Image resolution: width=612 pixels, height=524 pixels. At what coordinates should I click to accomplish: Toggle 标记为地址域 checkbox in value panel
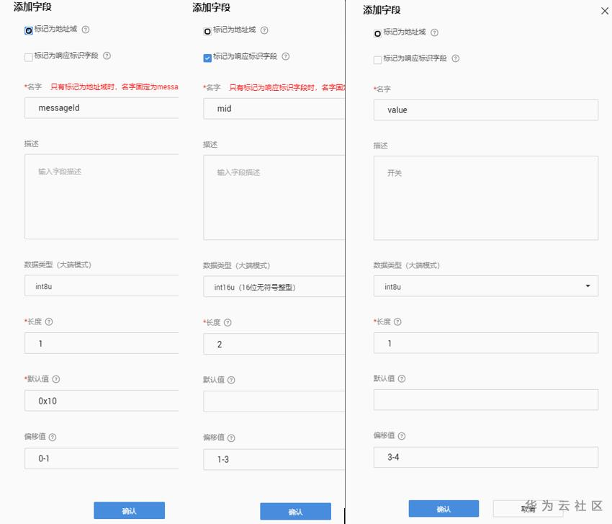377,34
